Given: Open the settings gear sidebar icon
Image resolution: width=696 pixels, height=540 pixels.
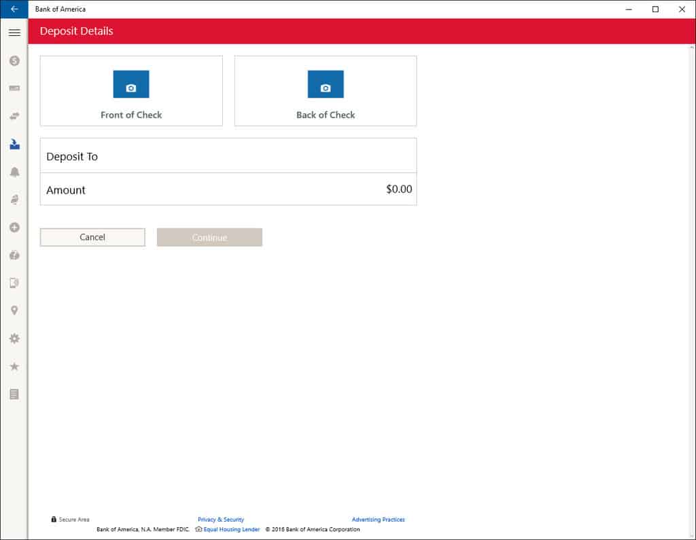Looking at the screenshot, I should [x=14, y=338].
